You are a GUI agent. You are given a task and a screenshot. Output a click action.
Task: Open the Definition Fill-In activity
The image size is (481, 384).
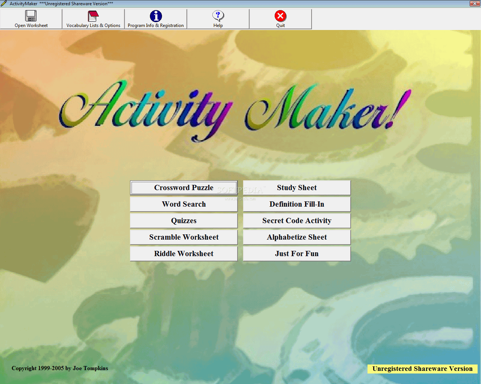[x=297, y=204]
